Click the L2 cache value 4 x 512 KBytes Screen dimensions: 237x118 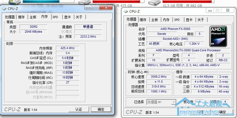[204, 86]
